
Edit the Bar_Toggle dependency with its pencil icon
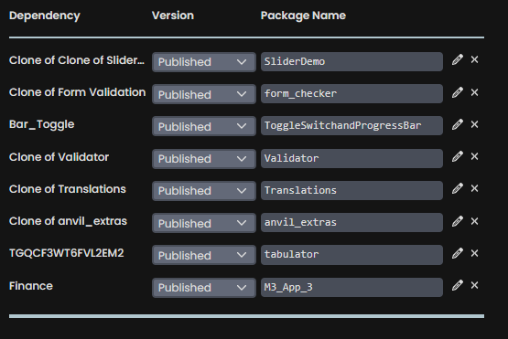[x=457, y=124]
